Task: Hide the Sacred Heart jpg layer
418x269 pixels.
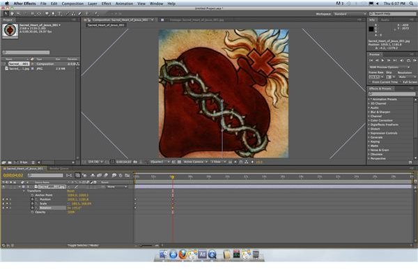Action: coord(3,187)
